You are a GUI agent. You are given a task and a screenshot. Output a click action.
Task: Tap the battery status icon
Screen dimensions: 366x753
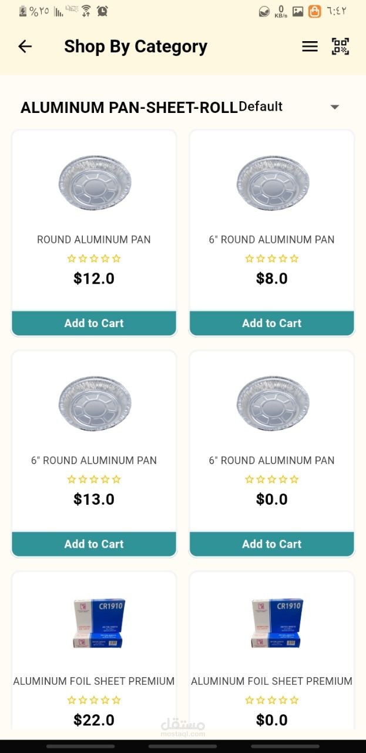coord(23,11)
